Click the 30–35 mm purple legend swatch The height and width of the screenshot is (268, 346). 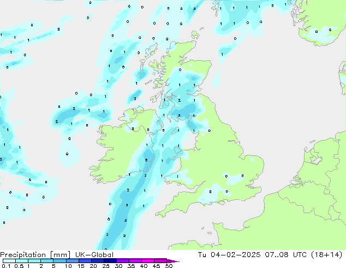pyautogui.click(x=122, y=261)
